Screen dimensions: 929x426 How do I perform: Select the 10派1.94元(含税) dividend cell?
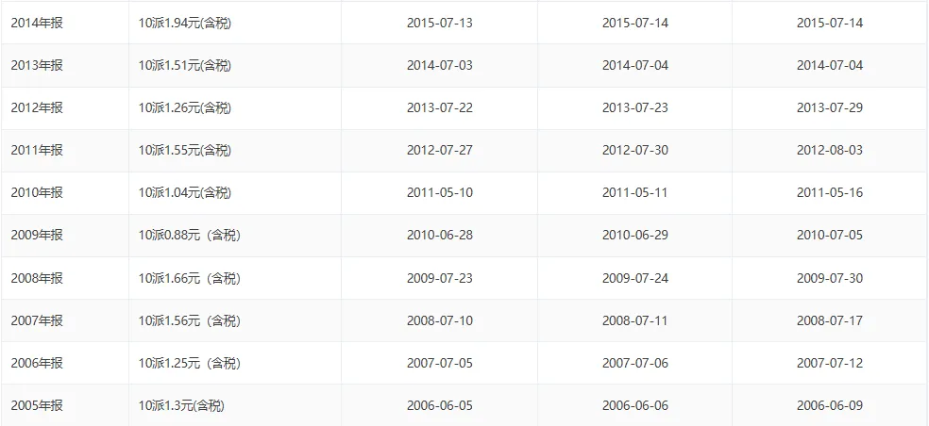(x=185, y=23)
